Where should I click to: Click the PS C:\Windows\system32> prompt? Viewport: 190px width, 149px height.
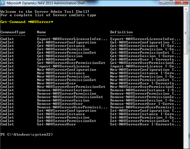[x=27, y=134]
